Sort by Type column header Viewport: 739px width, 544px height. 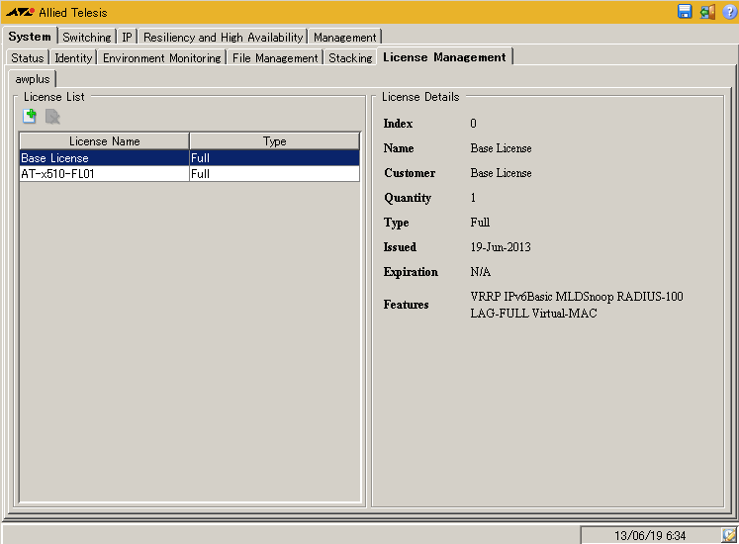point(275,141)
